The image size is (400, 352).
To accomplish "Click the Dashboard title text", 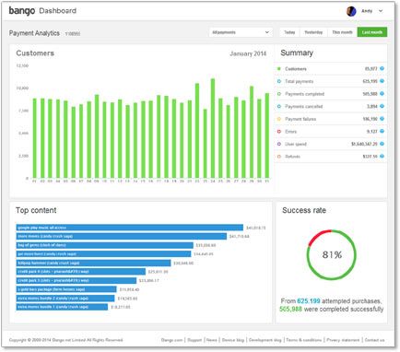I will point(58,11).
